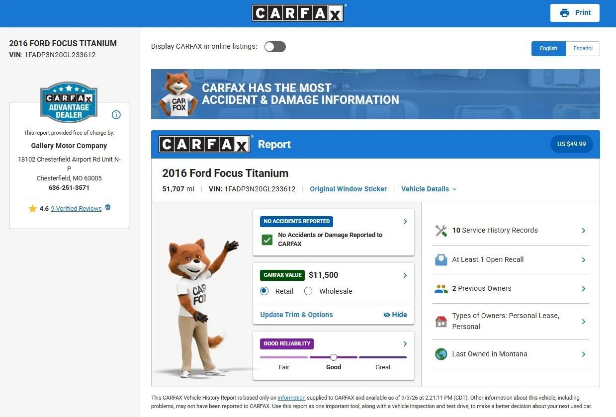Click the info icon beside Advantage Dealer badge
Image resolution: width=616 pixels, height=417 pixels.
click(x=116, y=115)
